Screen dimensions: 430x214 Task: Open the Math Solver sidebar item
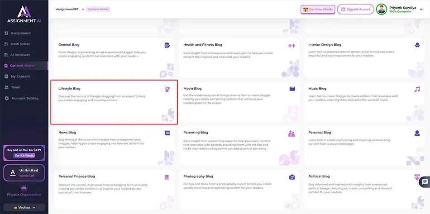[x=20, y=44]
